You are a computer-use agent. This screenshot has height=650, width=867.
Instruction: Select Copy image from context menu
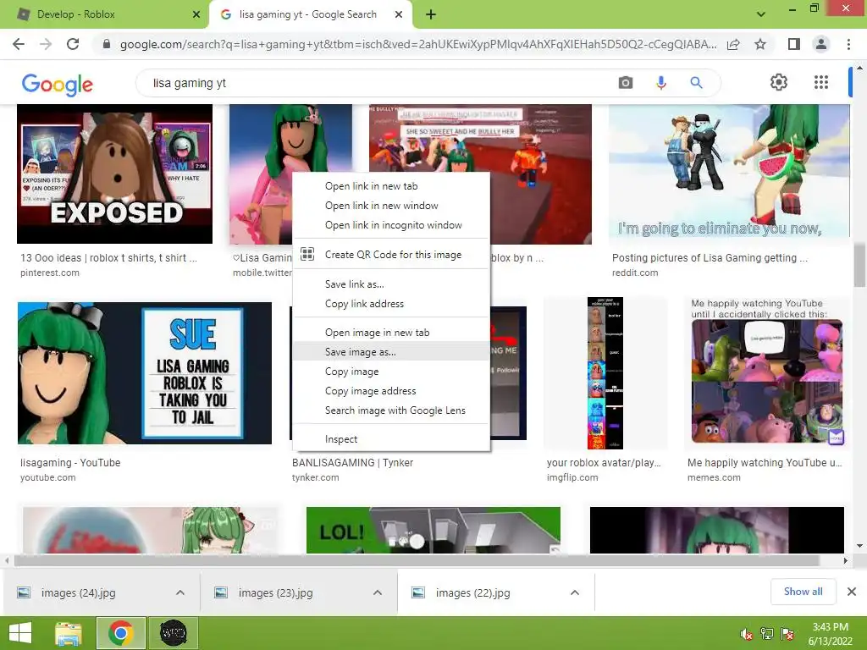point(391,372)
